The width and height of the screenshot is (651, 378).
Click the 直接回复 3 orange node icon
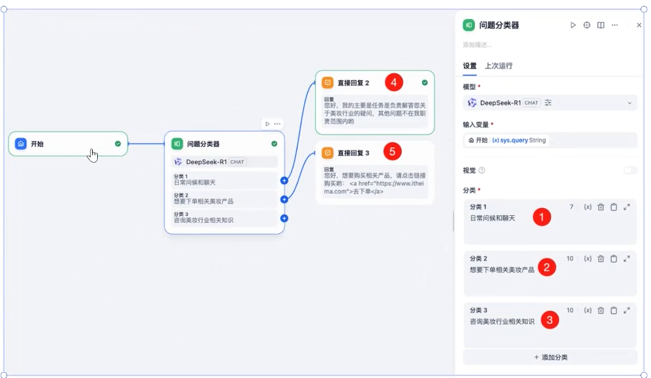[327, 153]
